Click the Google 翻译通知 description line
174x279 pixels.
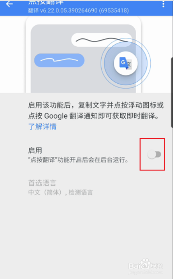93,116
